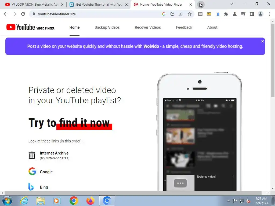This screenshot has height=206, width=275.
Task: Open the Recover Videos page
Action: [148, 27]
